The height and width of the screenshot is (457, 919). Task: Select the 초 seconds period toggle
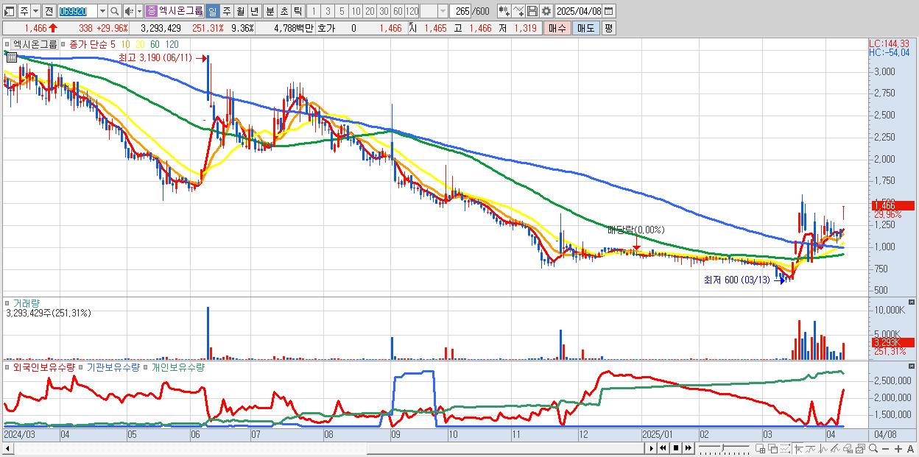click(284, 11)
